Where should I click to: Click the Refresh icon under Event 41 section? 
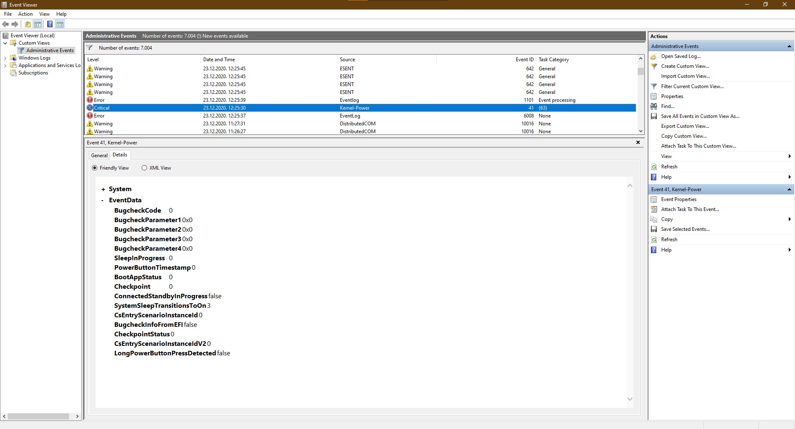point(654,240)
